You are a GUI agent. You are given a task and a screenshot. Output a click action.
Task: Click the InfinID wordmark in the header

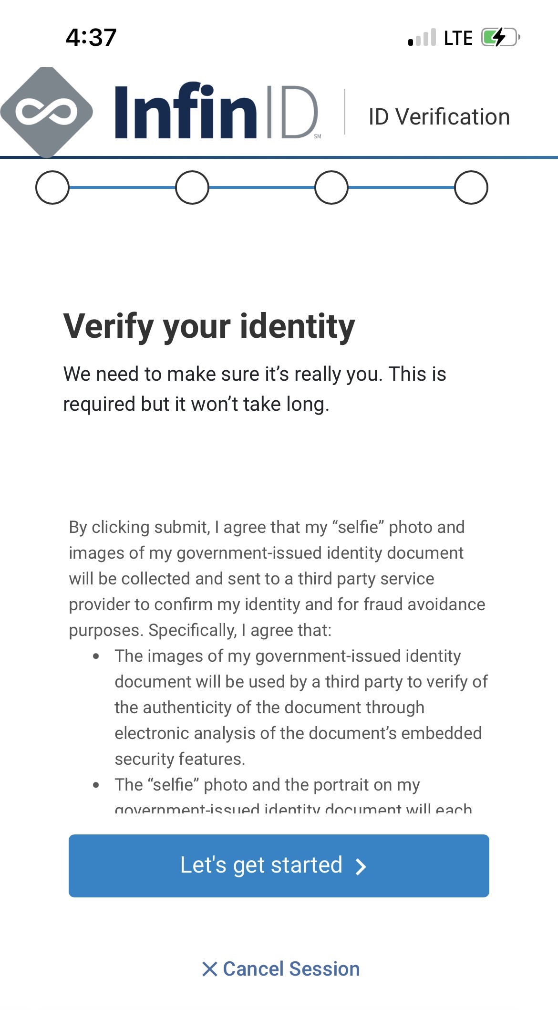tap(216, 113)
